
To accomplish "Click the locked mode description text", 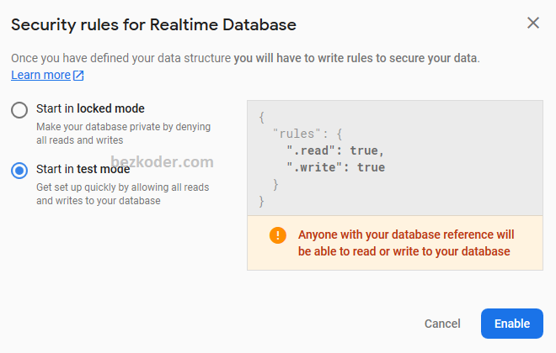I will (123, 133).
